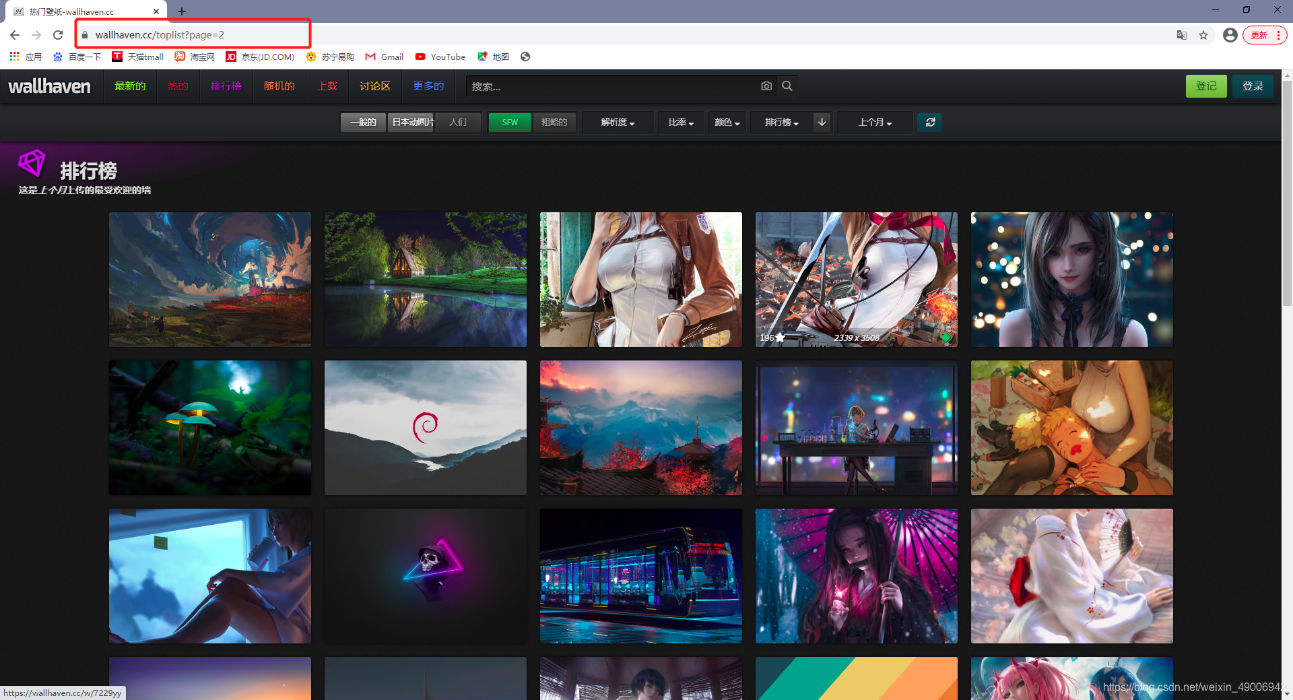Screen dimensions: 1293x700
Task: Open the bokeh lights woman portrait wallpaper
Action: point(1072,280)
